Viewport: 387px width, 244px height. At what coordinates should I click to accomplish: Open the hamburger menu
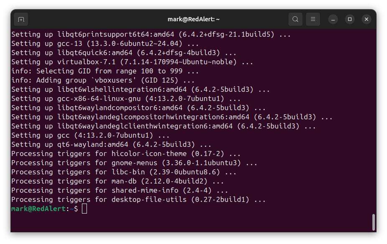click(x=313, y=19)
